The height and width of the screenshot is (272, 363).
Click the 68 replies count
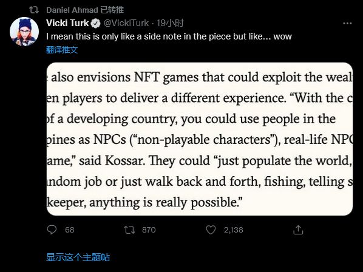coord(70,230)
